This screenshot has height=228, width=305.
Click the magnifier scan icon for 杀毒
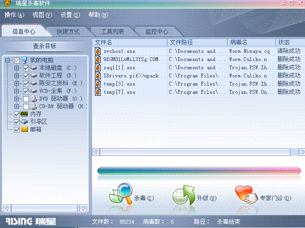pyautogui.click(x=121, y=193)
